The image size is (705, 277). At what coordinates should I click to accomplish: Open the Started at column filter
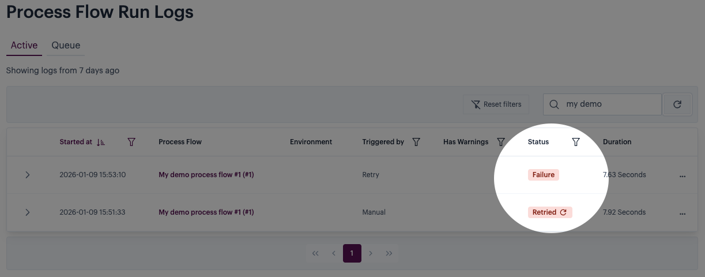(x=131, y=142)
